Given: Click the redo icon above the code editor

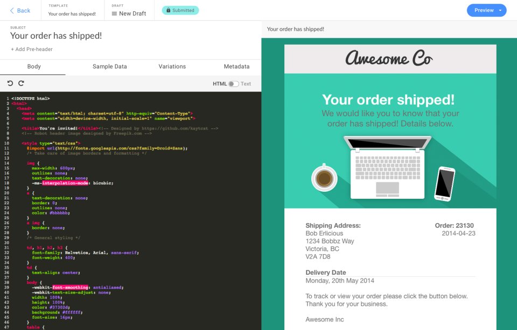Looking at the screenshot, I should (21, 83).
